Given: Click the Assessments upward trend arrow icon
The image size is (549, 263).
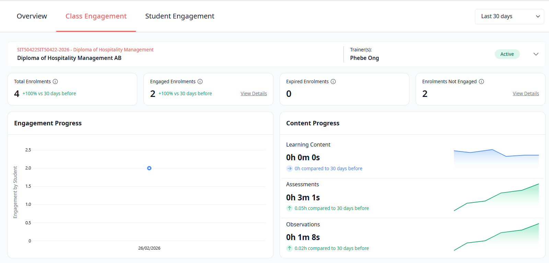Looking at the screenshot, I should (x=290, y=208).
